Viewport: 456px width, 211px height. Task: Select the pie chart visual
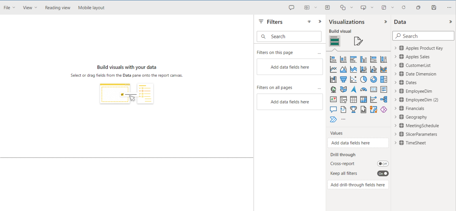363,79
